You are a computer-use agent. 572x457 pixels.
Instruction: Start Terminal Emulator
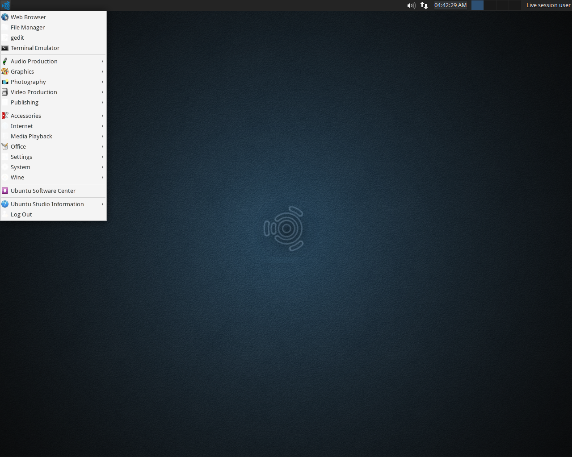pyautogui.click(x=53, y=48)
